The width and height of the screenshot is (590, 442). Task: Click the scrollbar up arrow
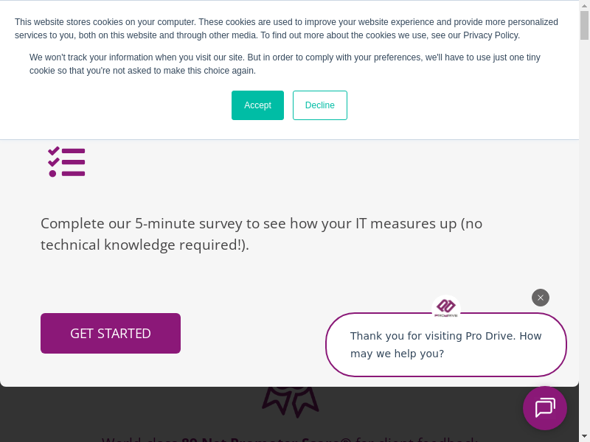[x=584, y=5]
